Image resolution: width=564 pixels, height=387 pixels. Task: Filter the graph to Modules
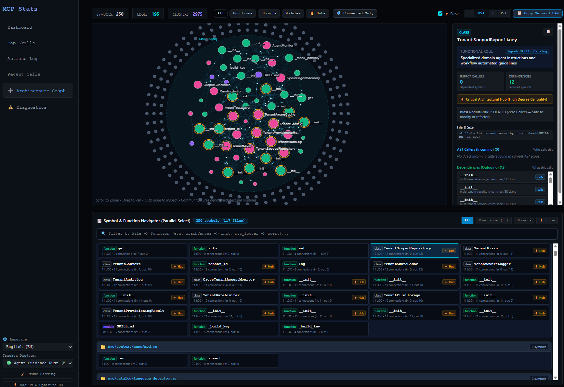tap(293, 13)
